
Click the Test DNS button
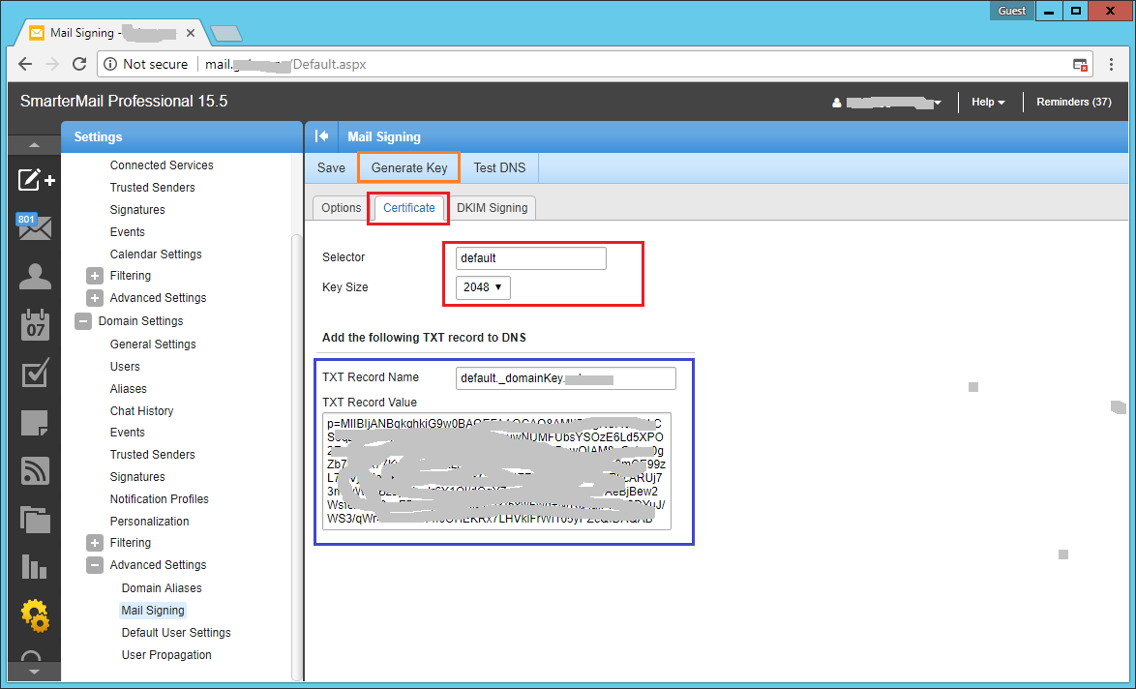click(x=499, y=168)
